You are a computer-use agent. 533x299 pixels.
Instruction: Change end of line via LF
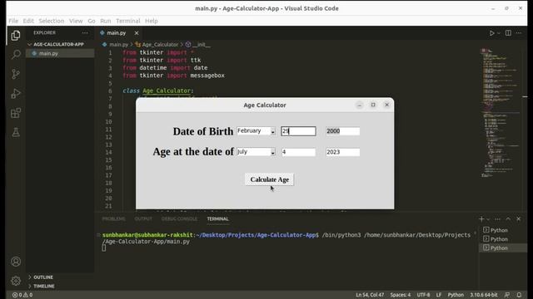click(439, 295)
